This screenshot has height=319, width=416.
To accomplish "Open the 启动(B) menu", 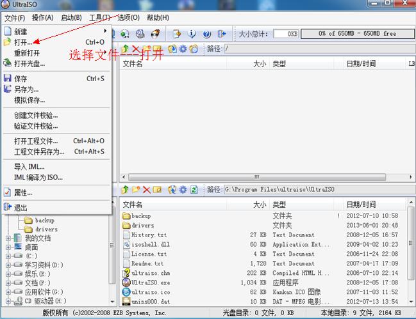I will [71, 18].
